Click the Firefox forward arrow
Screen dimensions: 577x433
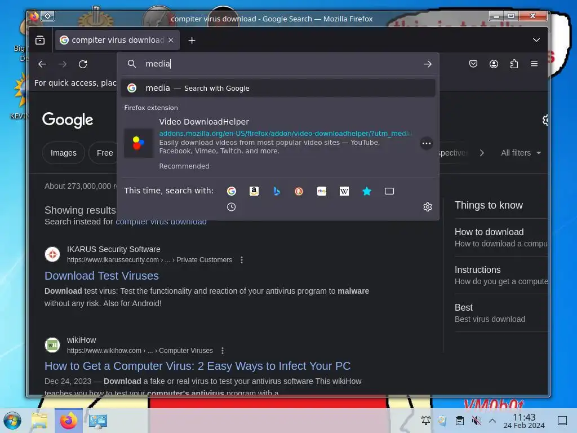(63, 64)
